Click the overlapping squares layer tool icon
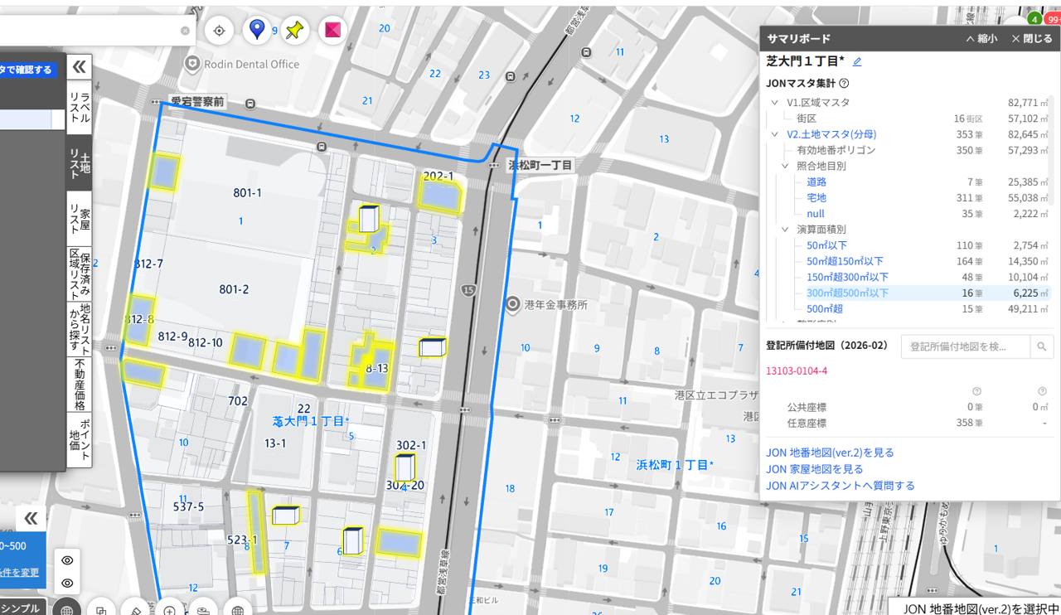This screenshot has width=1061, height=615. pos(101,611)
